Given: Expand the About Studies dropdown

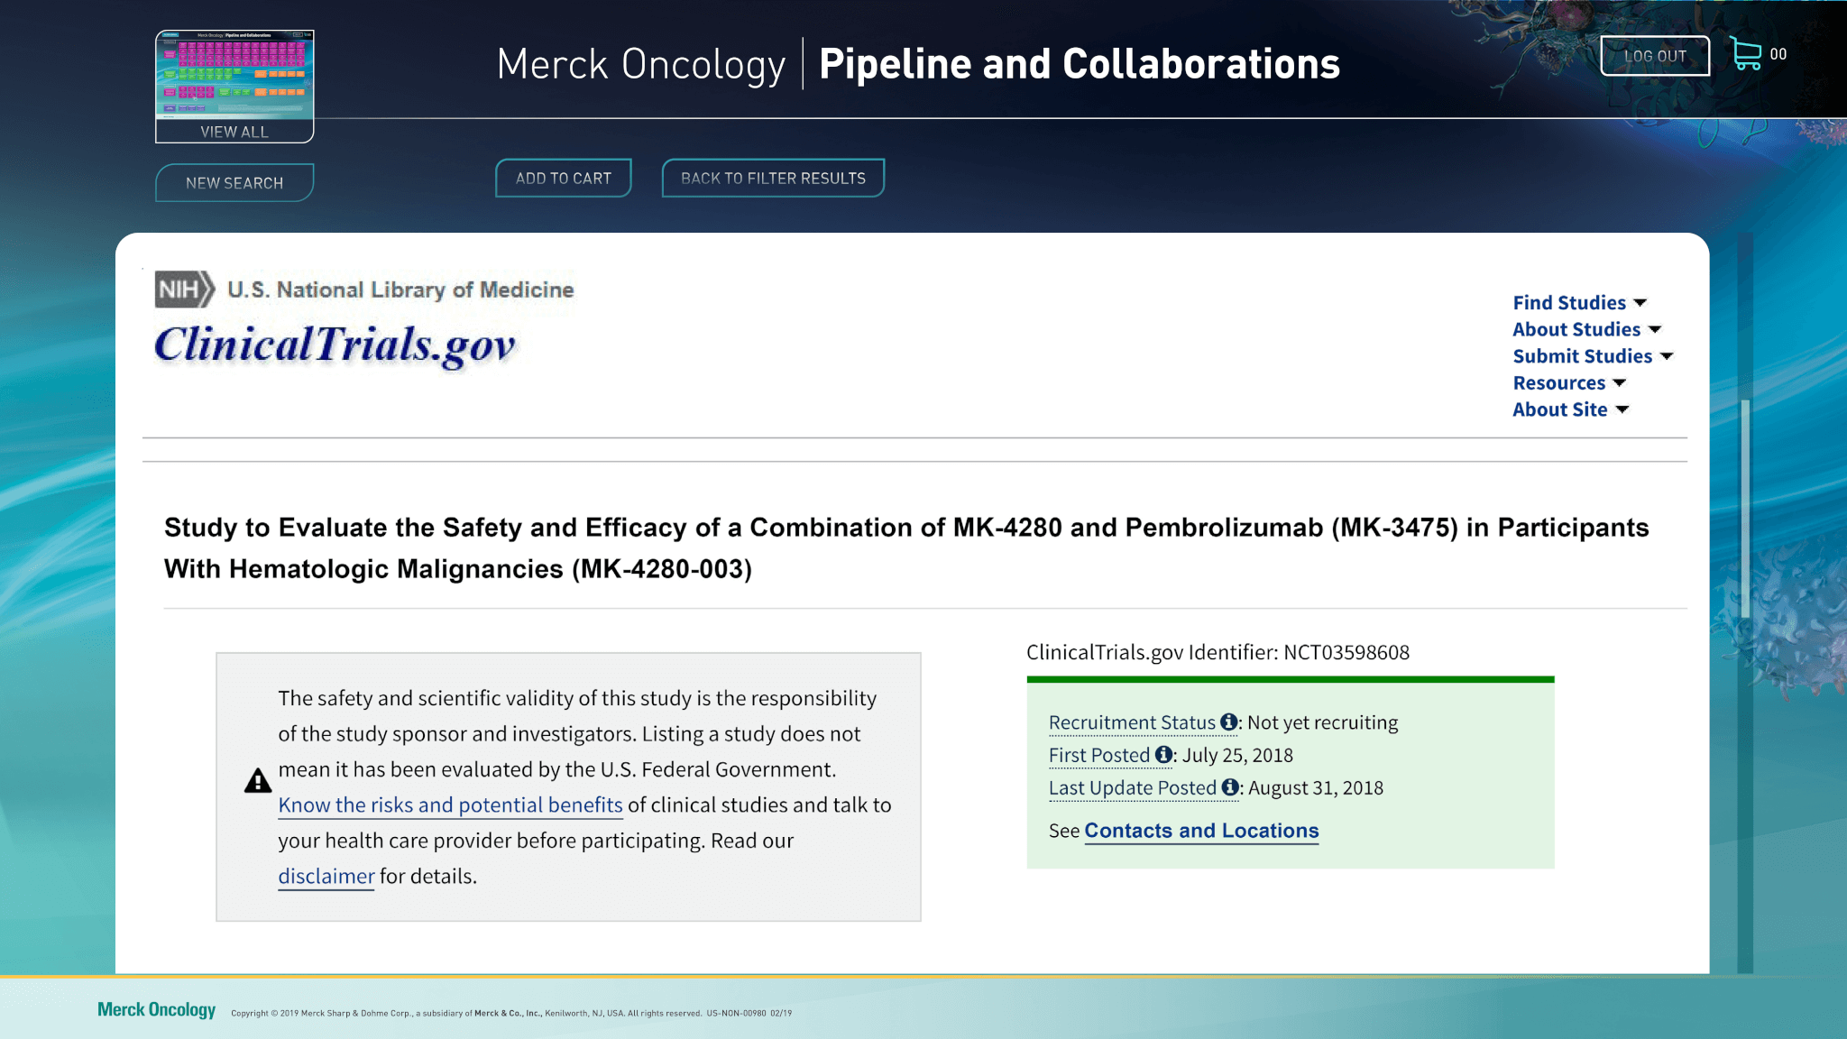Looking at the screenshot, I should click(x=1586, y=329).
